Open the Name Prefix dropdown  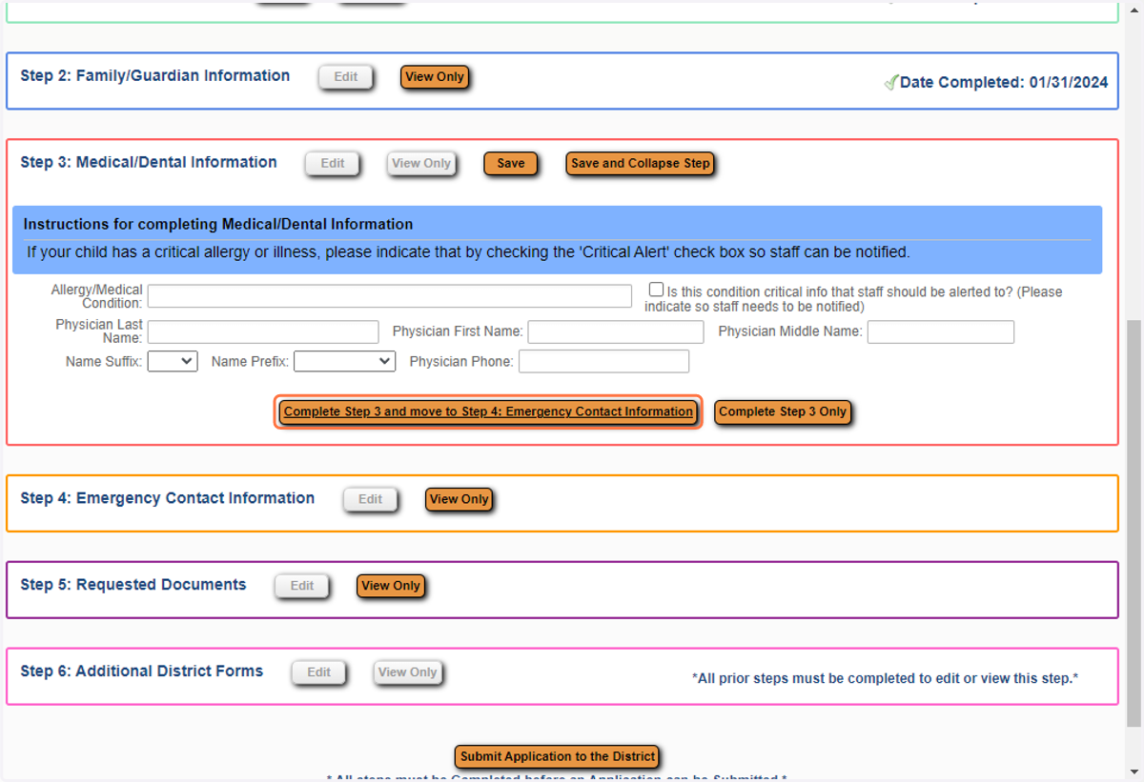pyautogui.click(x=344, y=361)
